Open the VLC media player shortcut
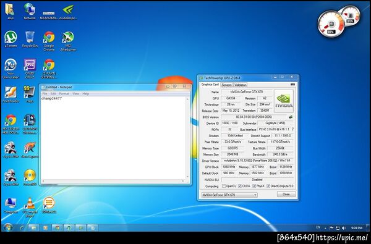Viewport: 371px width, 244px height. click(x=30, y=207)
